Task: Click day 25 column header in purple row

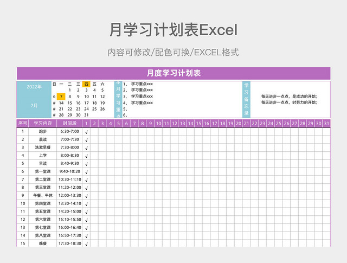Action: click(279, 123)
